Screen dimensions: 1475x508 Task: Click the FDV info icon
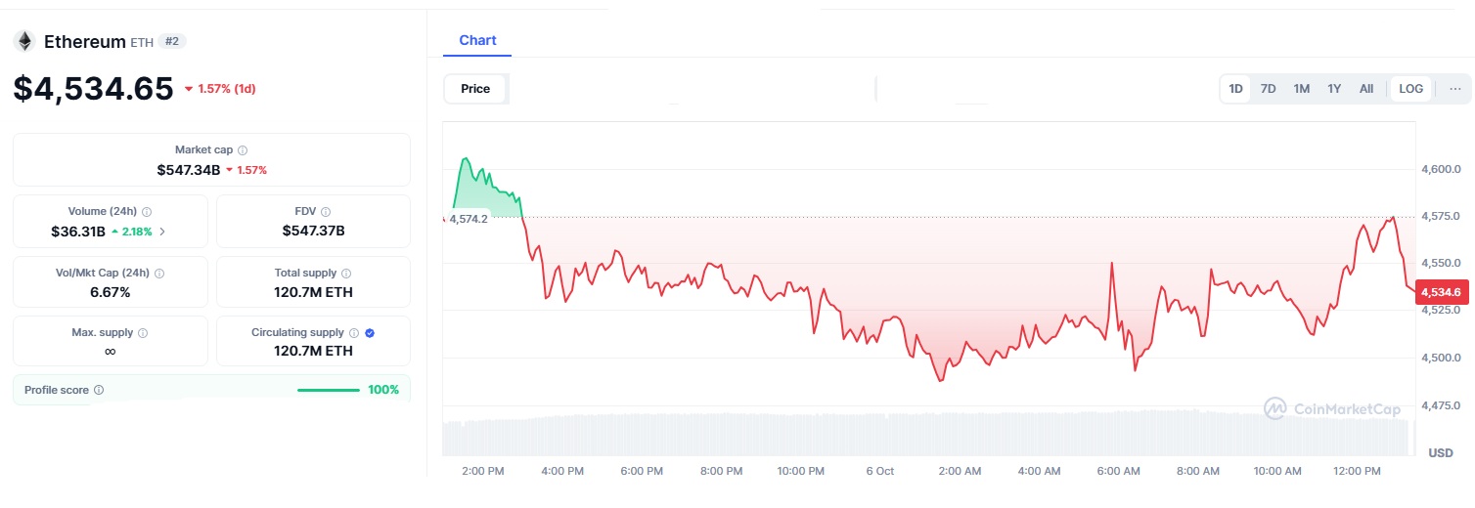point(326,211)
